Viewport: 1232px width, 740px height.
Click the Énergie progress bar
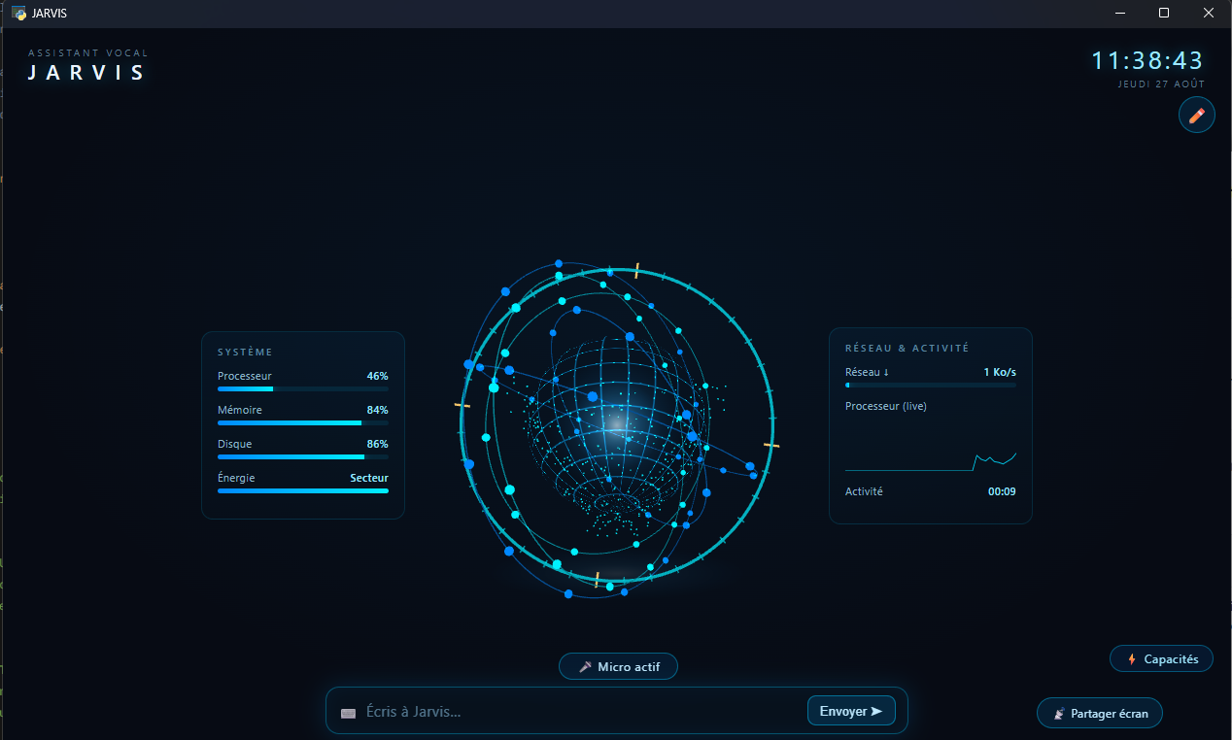303,491
